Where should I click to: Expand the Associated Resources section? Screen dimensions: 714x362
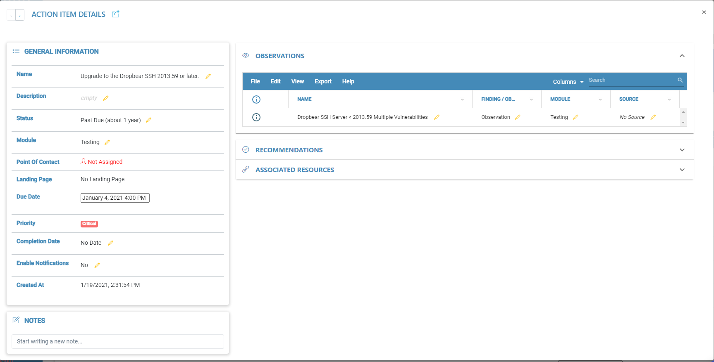pyautogui.click(x=682, y=170)
